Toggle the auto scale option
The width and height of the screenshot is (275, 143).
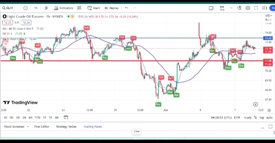click(x=269, y=118)
